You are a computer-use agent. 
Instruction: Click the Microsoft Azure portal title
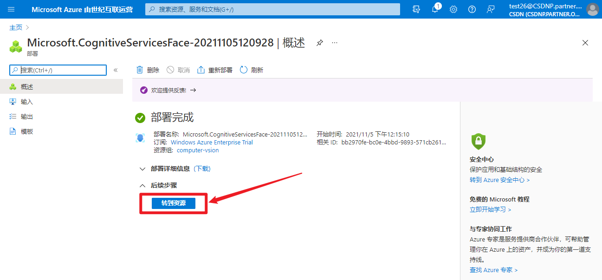(82, 9)
